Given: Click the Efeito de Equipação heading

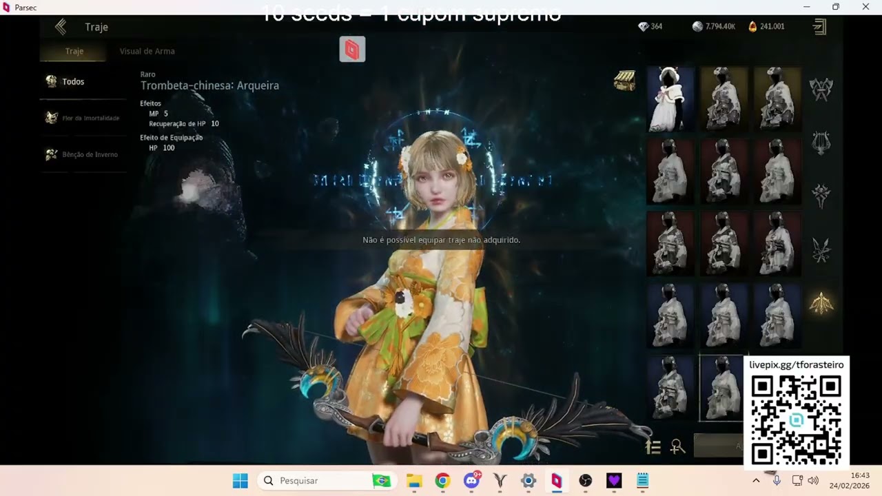Looking at the screenshot, I should tap(172, 138).
